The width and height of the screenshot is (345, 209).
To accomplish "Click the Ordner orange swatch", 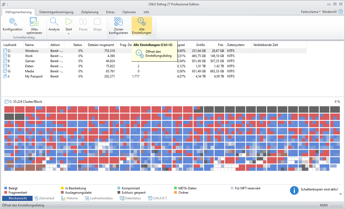I will point(175,193).
